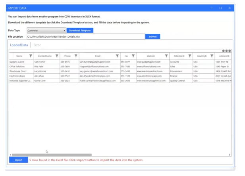Click the Fax column filter icon
245x176 pixels.
tap(133, 56)
